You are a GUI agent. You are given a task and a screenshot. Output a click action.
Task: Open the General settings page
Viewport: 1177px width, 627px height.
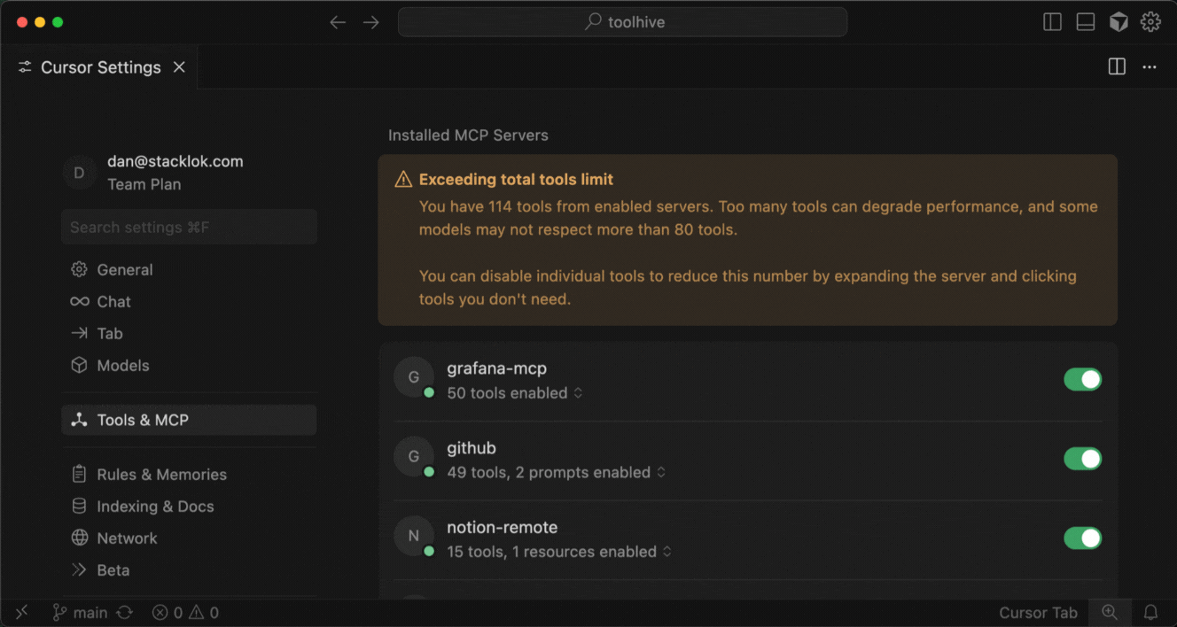tap(124, 269)
